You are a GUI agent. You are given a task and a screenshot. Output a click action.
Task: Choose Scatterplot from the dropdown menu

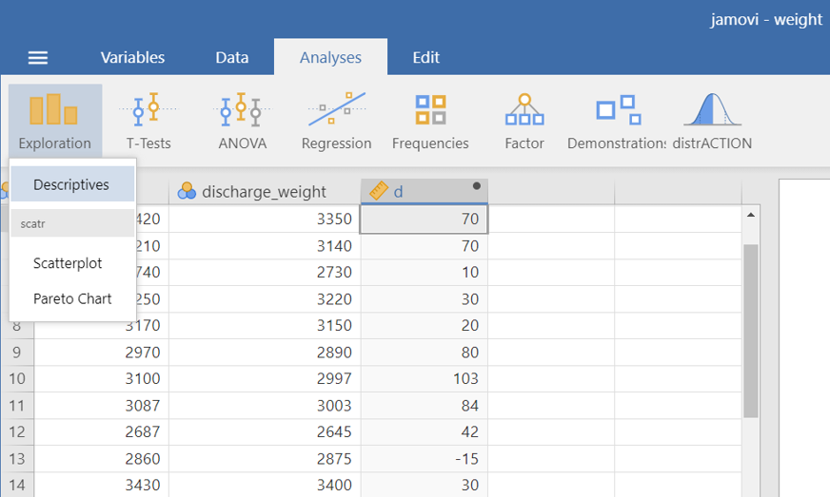point(68,263)
